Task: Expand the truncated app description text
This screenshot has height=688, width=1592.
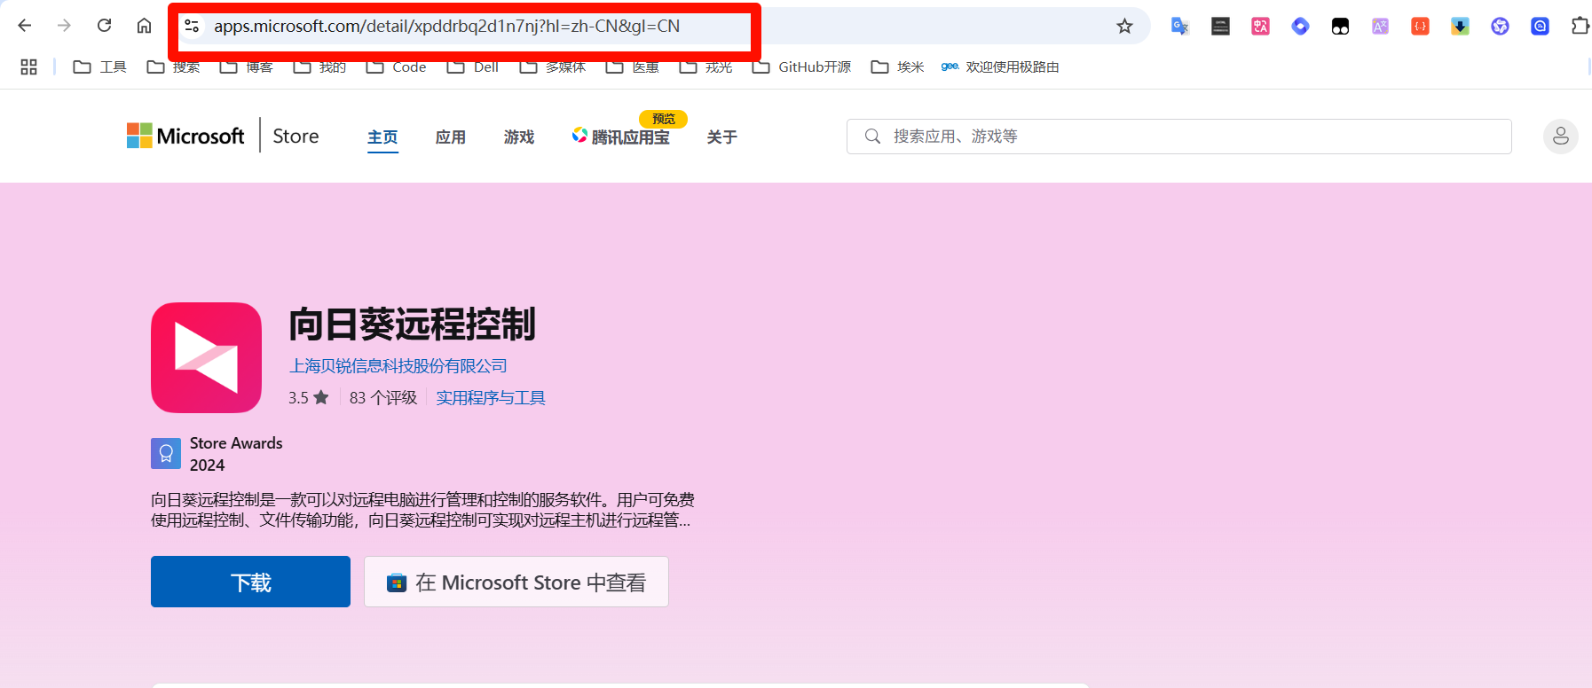Action: pyautogui.click(x=422, y=510)
